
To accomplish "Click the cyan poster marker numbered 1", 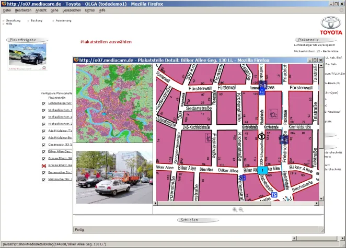I will point(261,170).
